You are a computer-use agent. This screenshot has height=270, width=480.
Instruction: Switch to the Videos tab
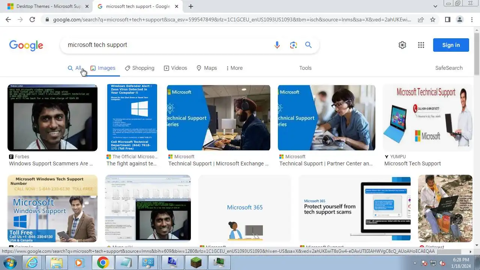[x=175, y=68]
